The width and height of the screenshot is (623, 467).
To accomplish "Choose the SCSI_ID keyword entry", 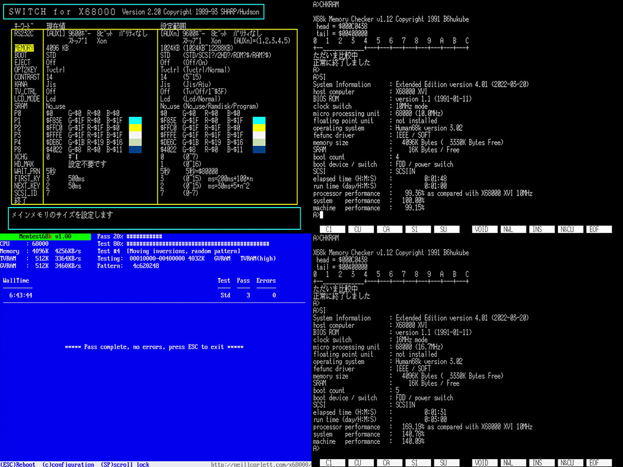I will 26,193.
